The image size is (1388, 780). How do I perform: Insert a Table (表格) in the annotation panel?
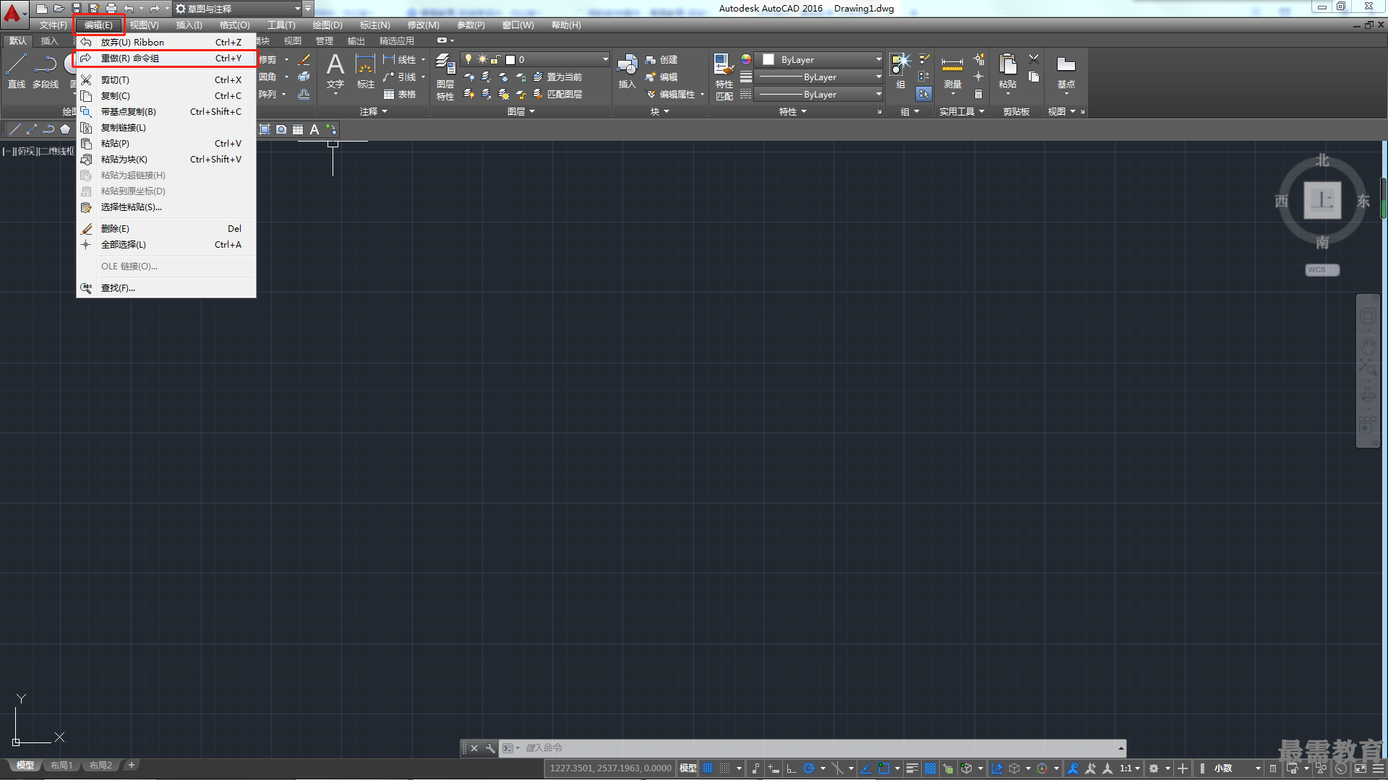click(400, 95)
